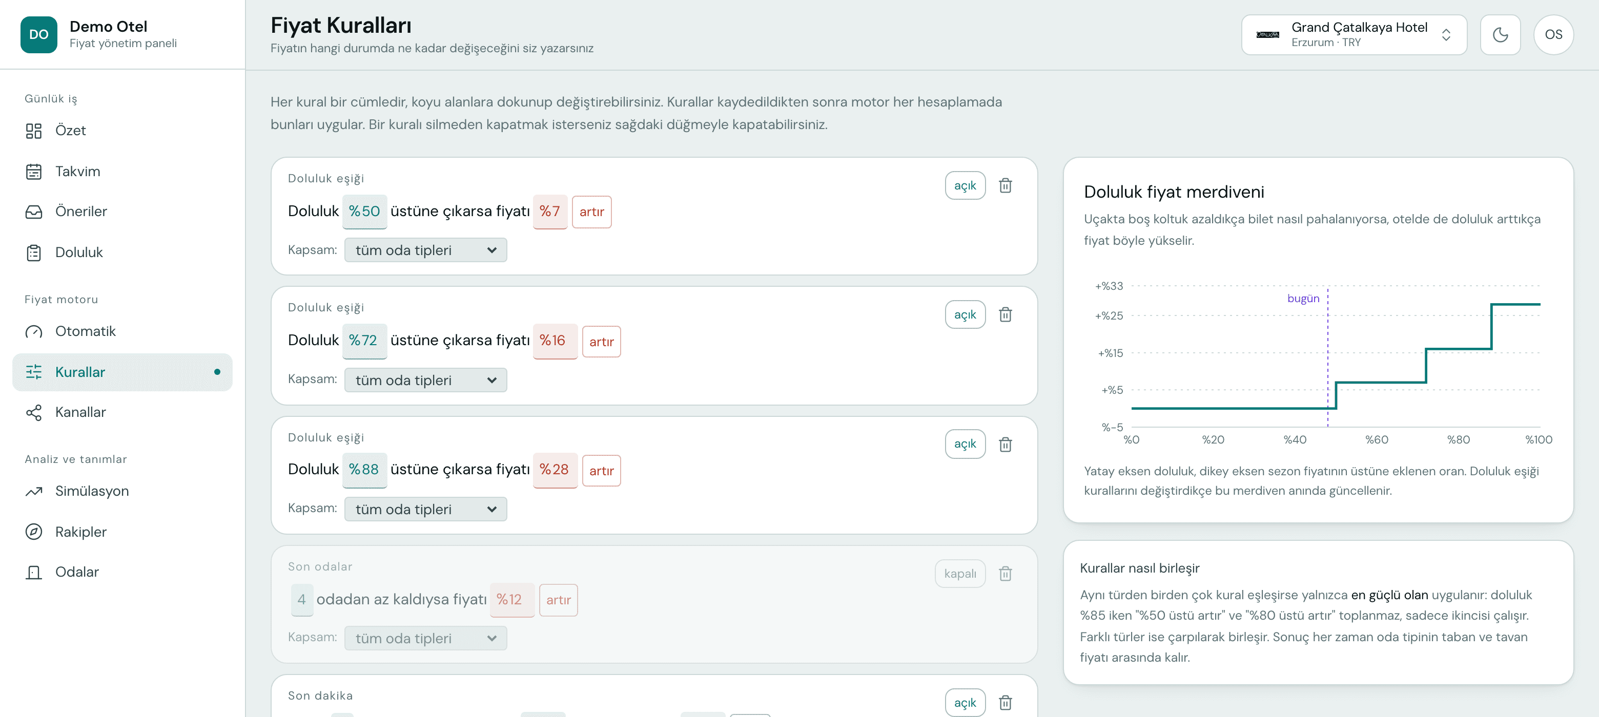Click the Otomatik gauge icon
Image resolution: width=1599 pixels, height=717 pixels.
(33, 331)
